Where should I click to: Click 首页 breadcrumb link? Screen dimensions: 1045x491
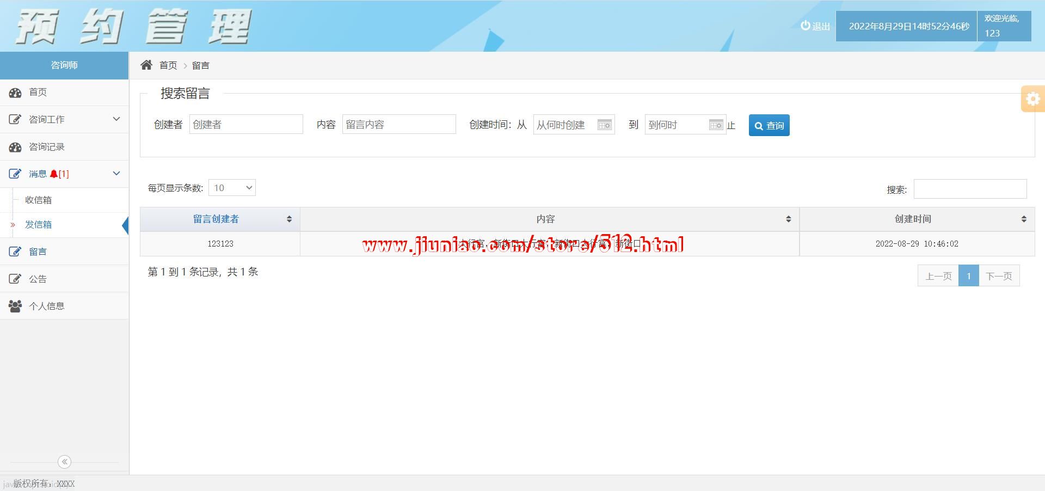click(168, 65)
